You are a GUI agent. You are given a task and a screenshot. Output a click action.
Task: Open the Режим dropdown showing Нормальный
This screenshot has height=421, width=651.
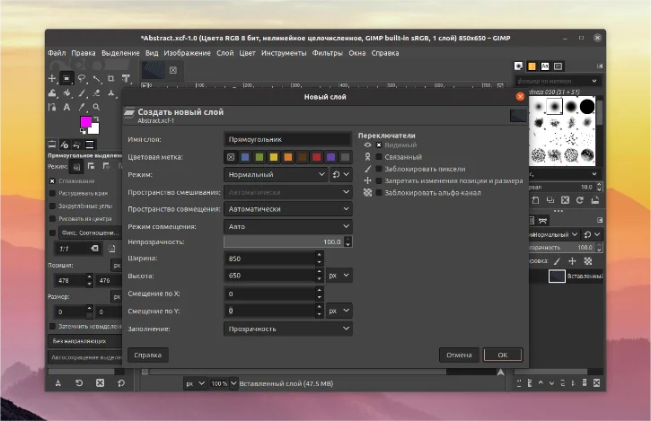click(276, 175)
